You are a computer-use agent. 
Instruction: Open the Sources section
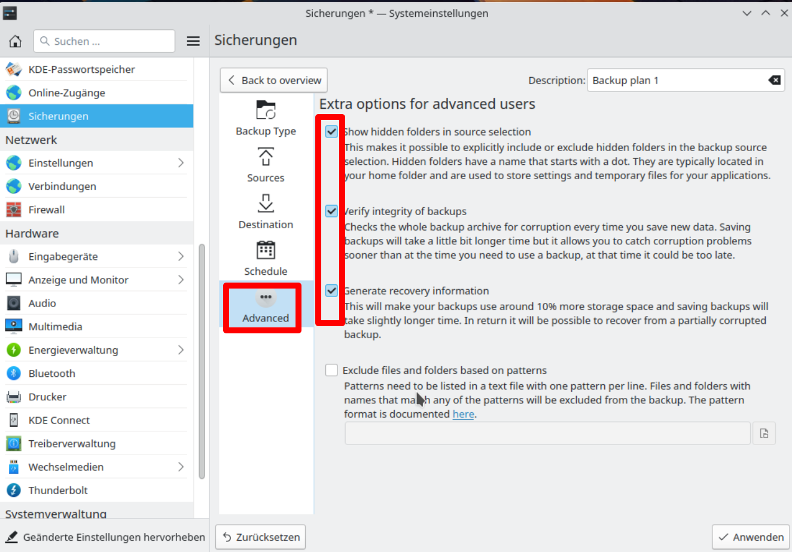[x=266, y=165]
